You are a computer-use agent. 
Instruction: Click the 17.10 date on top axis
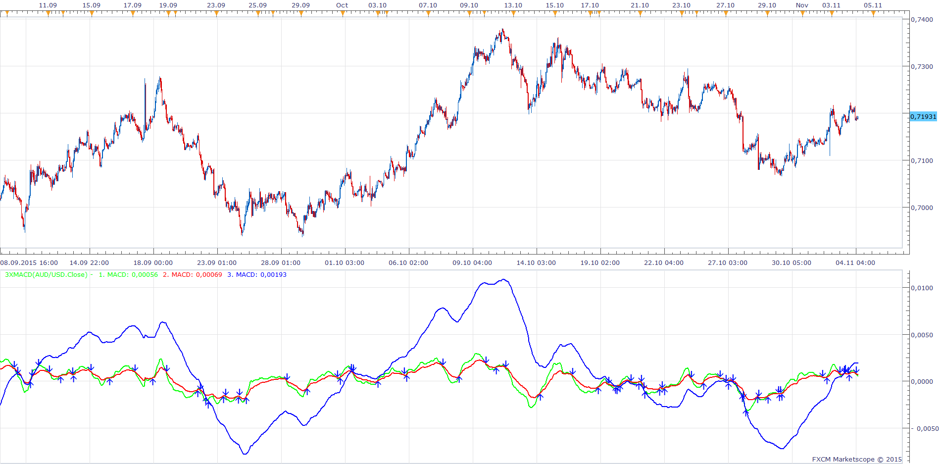pyautogui.click(x=590, y=5)
